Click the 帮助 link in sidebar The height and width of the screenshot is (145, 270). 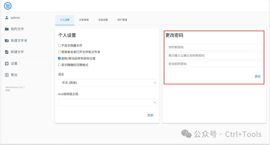coord(8,90)
